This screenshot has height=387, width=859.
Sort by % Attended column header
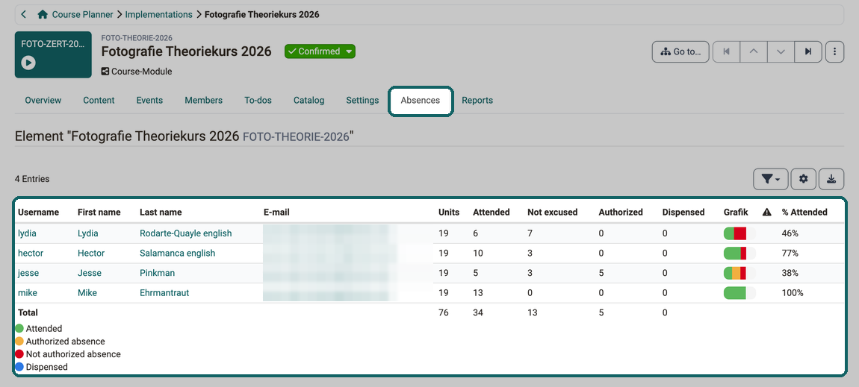point(804,212)
